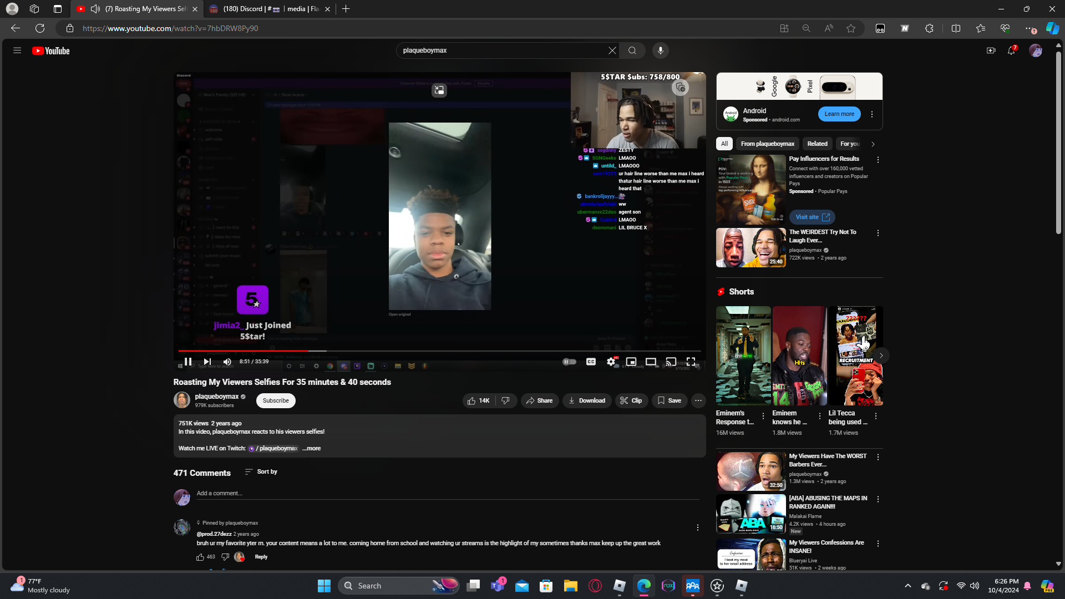The image size is (1065, 599).
Task: Toggle the autoplay switch
Action: point(570,362)
